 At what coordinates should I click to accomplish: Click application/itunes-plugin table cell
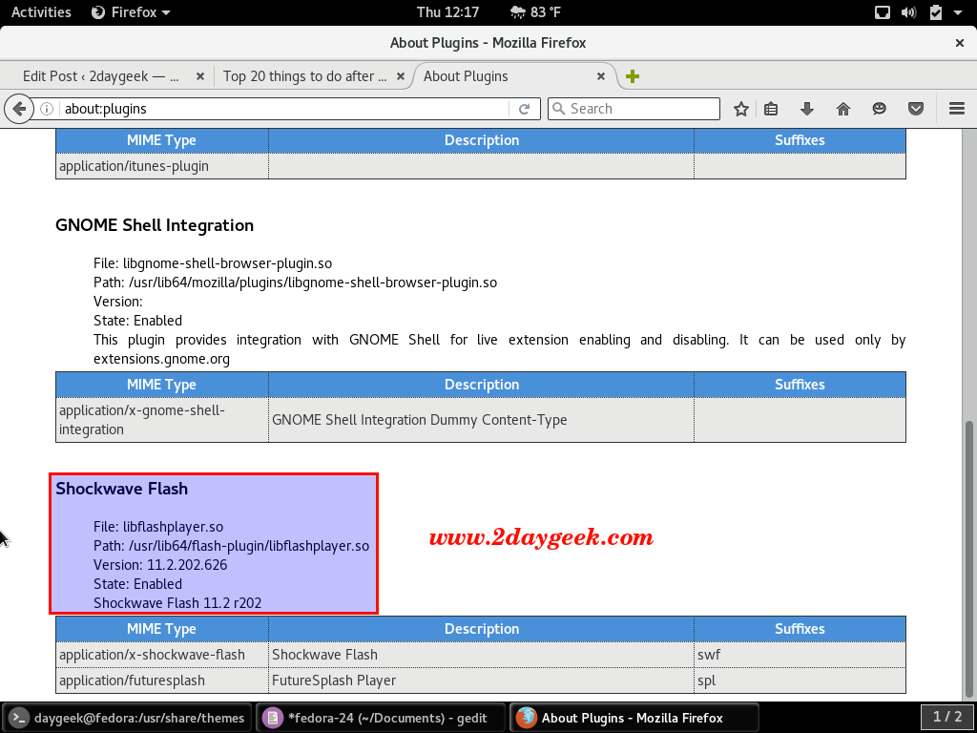[162, 166]
